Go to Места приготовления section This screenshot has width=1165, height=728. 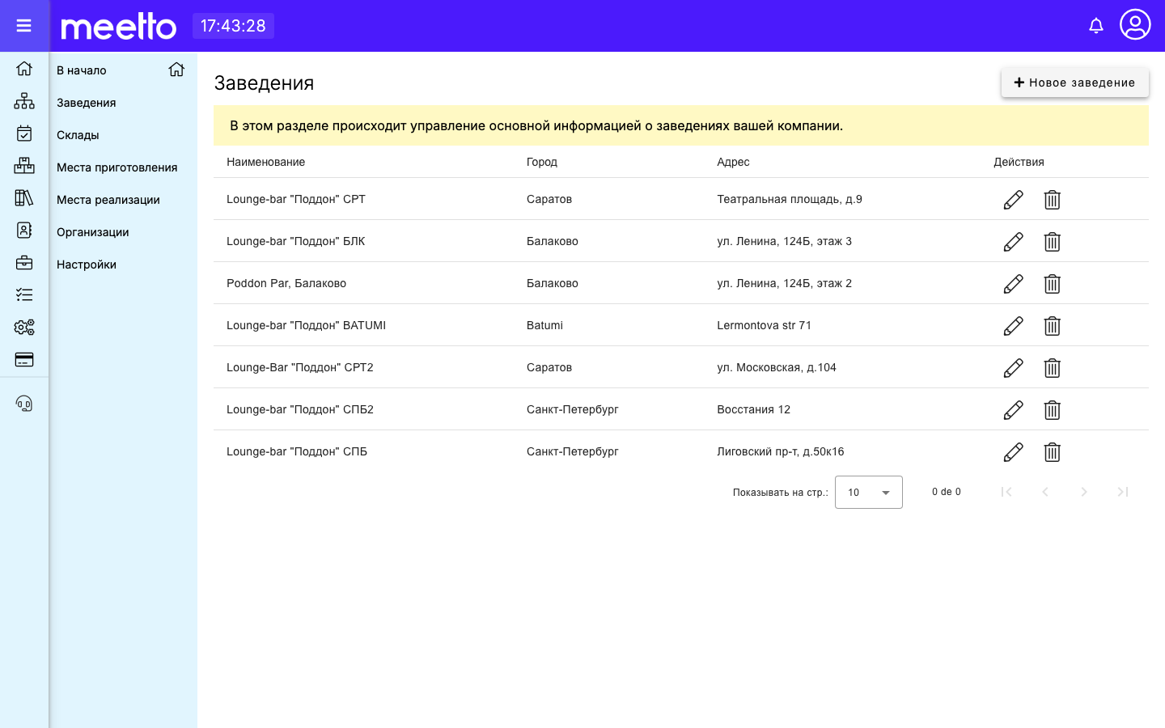(x=117, y=167)
